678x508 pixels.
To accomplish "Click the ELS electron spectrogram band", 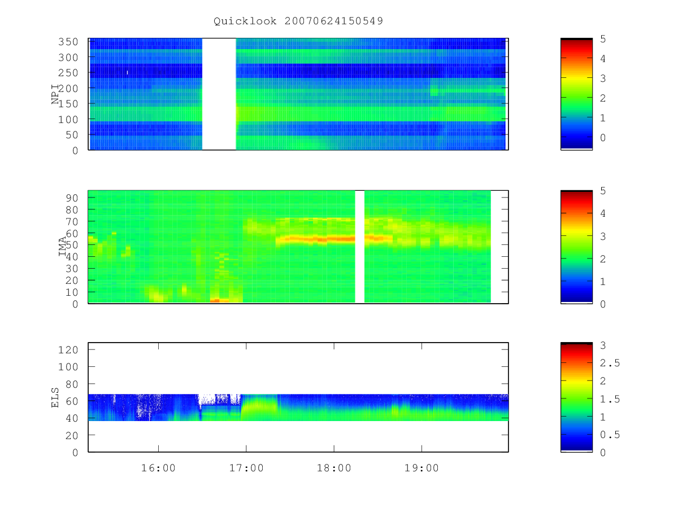I will (x=298, y=407).
